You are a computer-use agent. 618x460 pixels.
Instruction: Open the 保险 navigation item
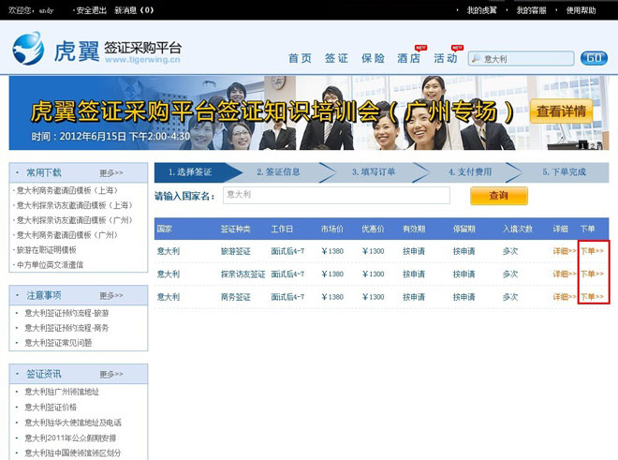pyautogui.click(x=373, y=58)
